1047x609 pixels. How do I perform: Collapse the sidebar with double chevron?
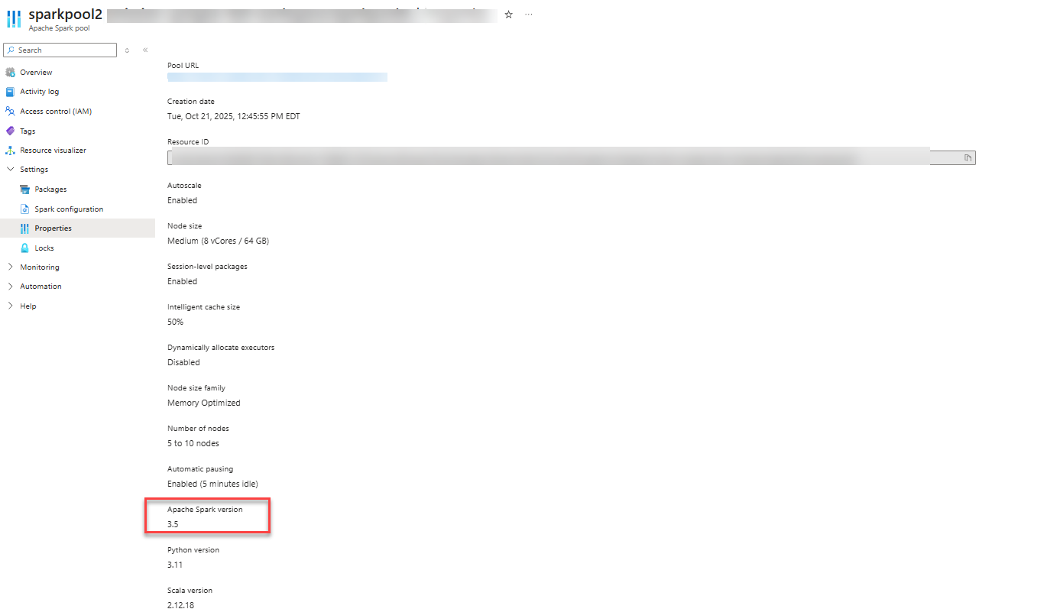[x=145, y=50]
